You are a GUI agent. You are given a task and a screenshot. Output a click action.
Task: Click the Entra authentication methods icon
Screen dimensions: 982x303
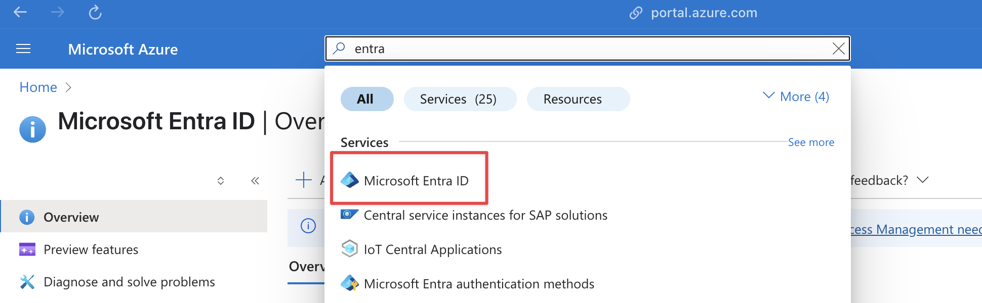[350, 283]
